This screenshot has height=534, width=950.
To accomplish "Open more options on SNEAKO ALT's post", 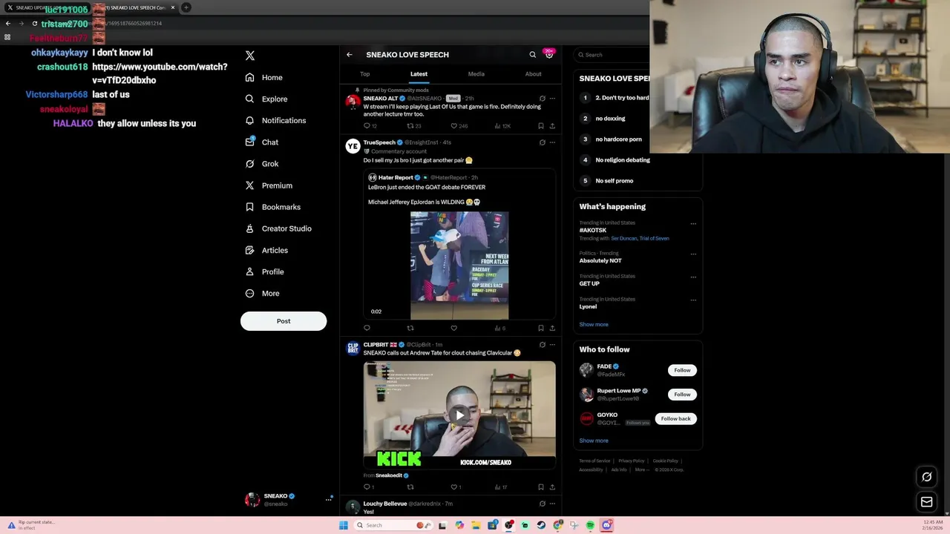I will 552,99.
